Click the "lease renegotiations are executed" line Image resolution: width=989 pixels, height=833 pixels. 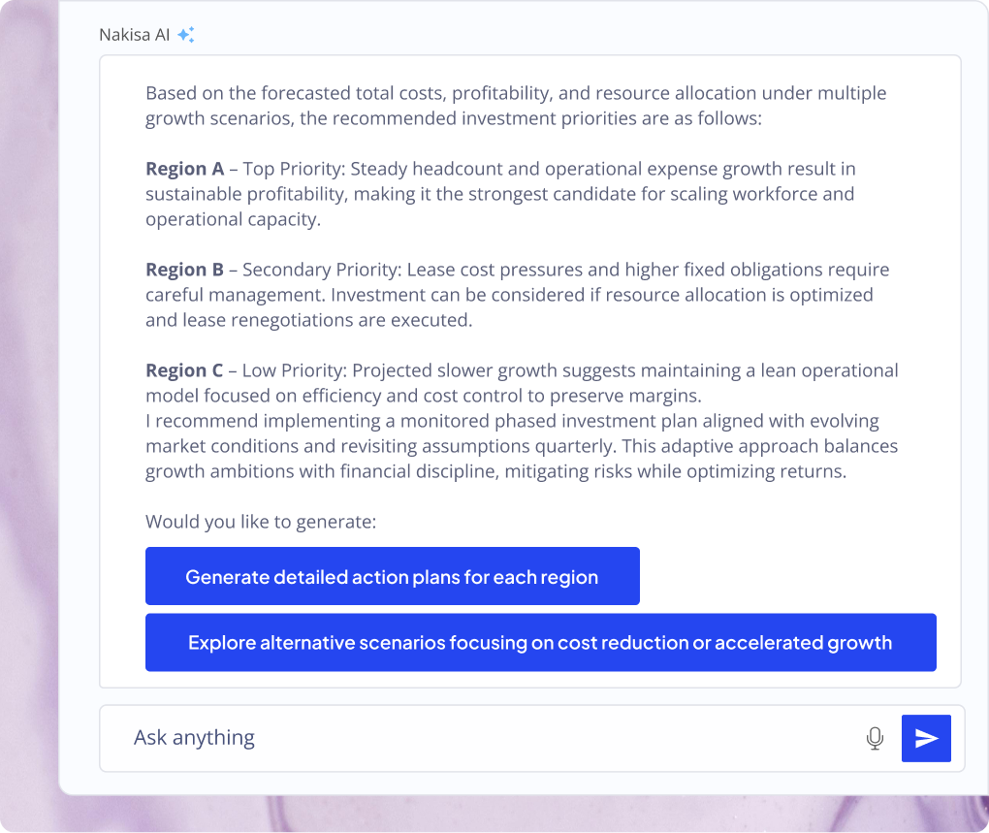tap(308, 320)
